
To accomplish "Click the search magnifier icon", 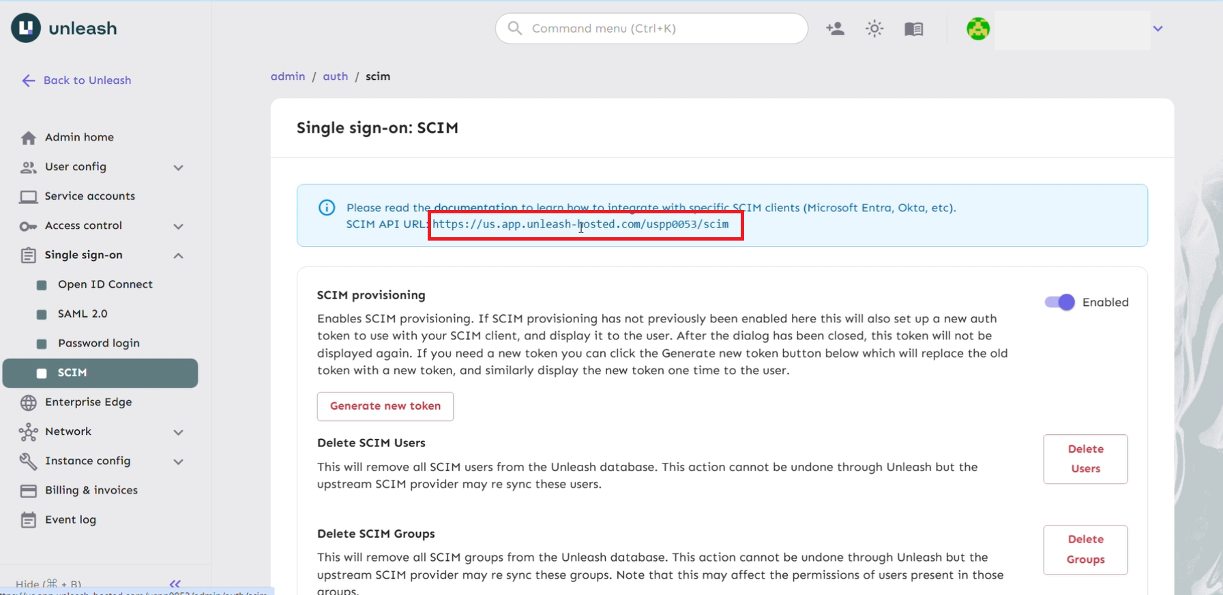I will (x=515, y=28).
